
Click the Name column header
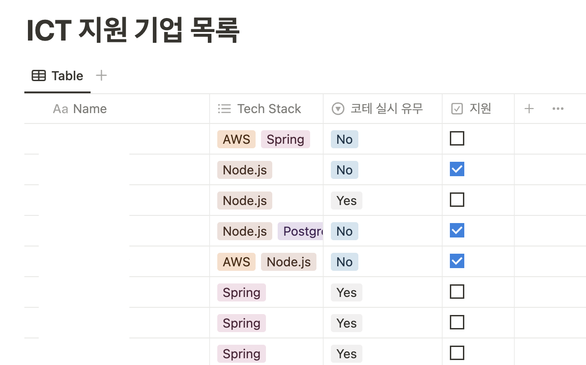point(117,109)
